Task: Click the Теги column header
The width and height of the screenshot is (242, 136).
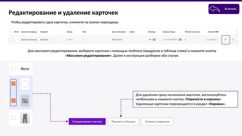Action: tap(84, 32)
